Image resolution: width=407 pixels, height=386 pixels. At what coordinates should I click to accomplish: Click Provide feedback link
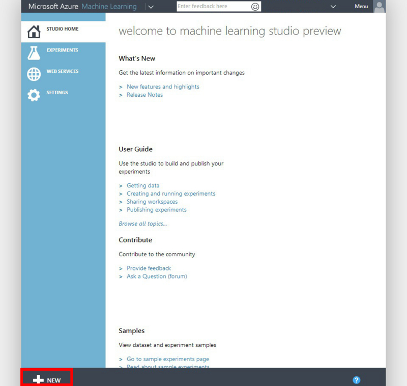click(149, 268)
